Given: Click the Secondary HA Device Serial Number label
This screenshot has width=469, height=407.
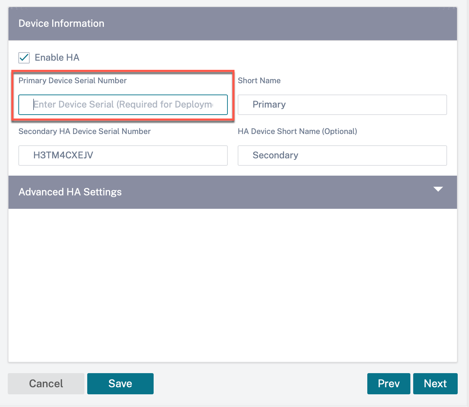Looking at the screenshot, I should [84, 131].
